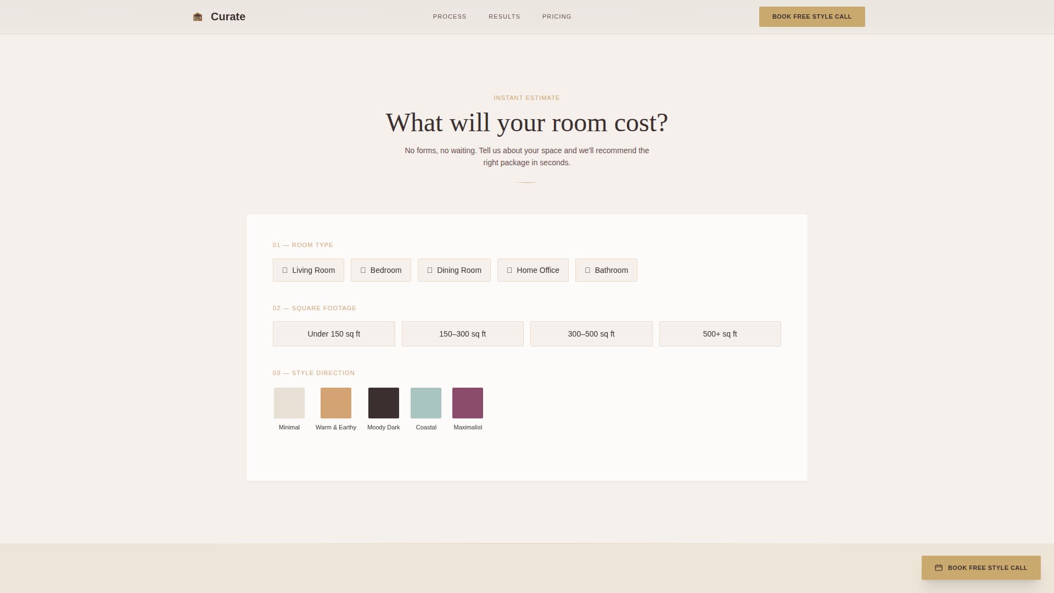Image resolution: width=1054 pixels, height=593 pixels.
Task: Select the Coastal style direction
Action: pyautogui.click(x=426, y=402)
